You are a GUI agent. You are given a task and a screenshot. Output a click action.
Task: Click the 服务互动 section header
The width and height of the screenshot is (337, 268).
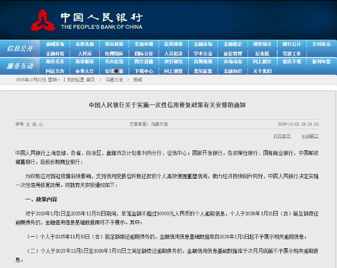tap(20, 66)
